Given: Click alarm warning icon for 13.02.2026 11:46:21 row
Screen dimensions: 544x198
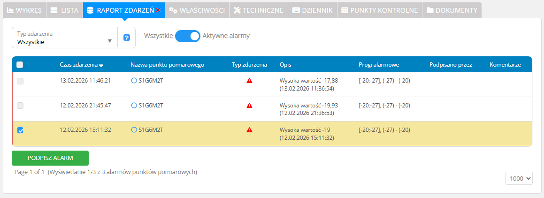Looking at the screenshot, I should click(249, 81).
